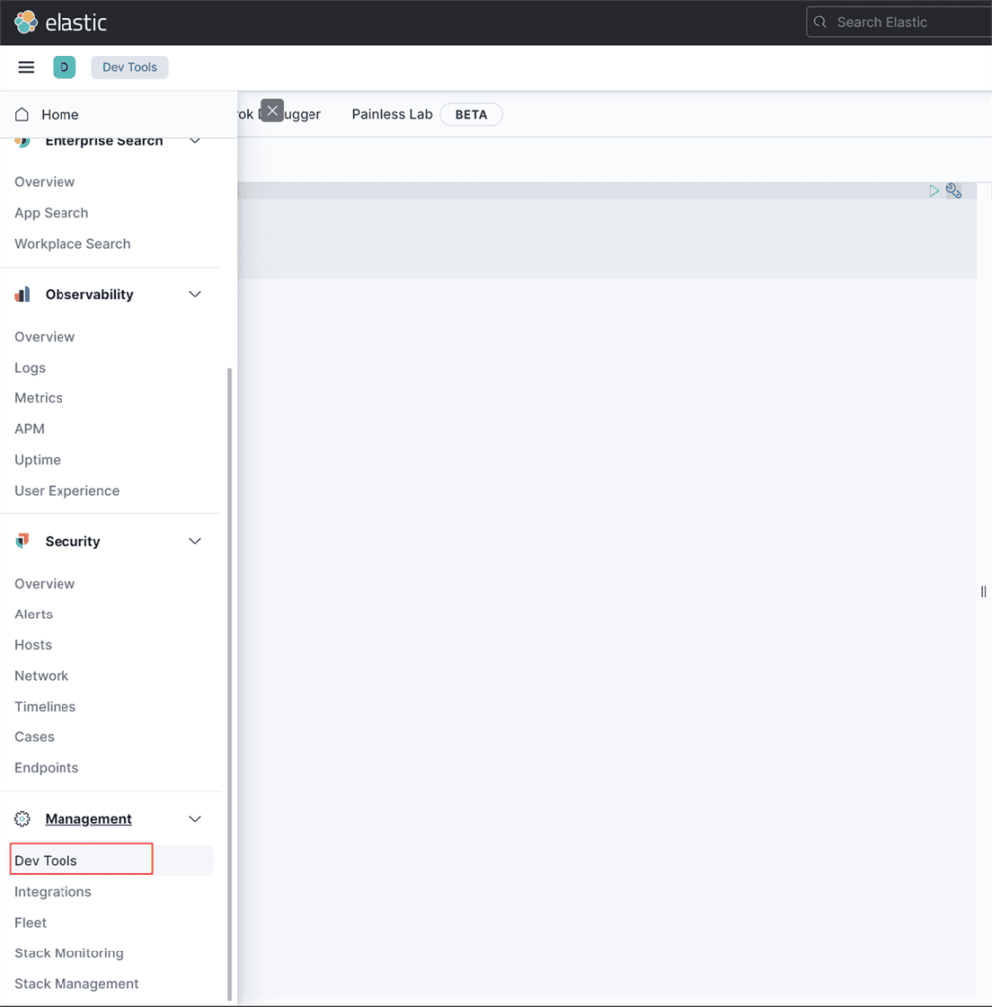Click the Security shield icon
Screen dimensions: 992x1007
click(22, 541)
